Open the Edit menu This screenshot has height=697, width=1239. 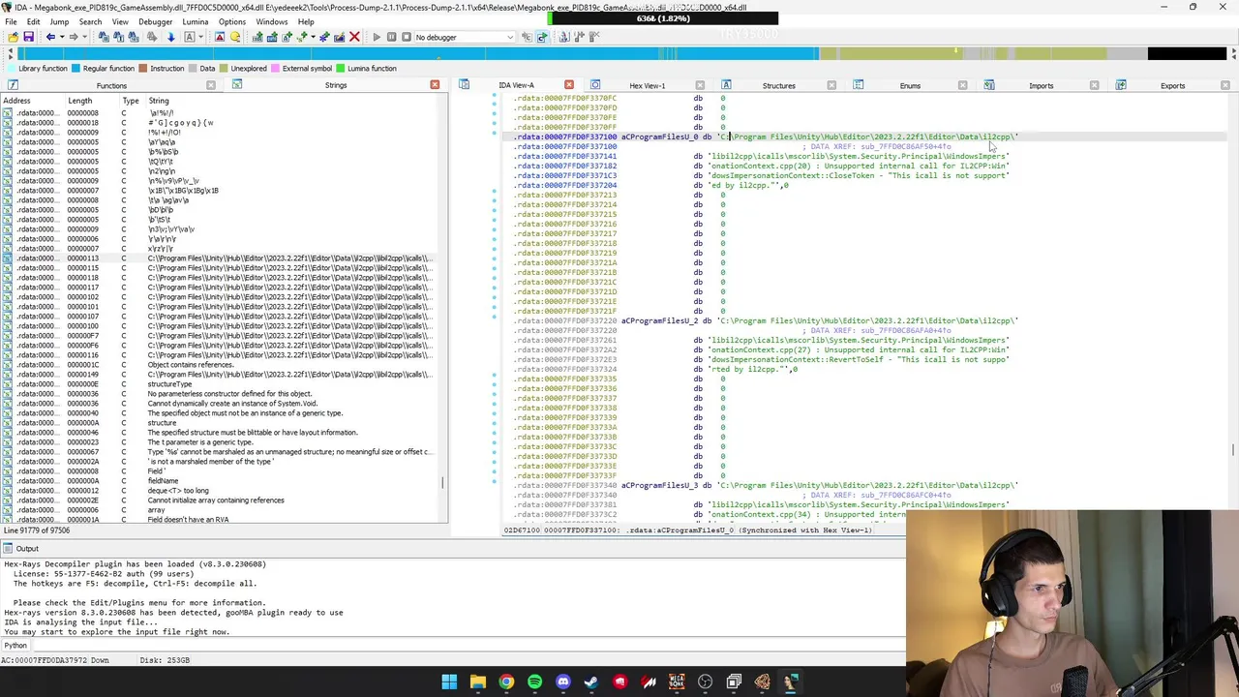pyautogui.click(x=33, y=21)
